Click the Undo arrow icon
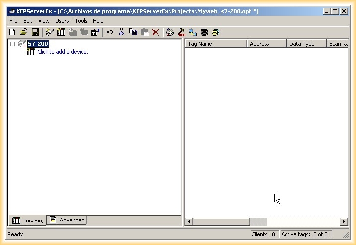The width and height of the screenshot is (356, 245). click(x=110, y=32)
